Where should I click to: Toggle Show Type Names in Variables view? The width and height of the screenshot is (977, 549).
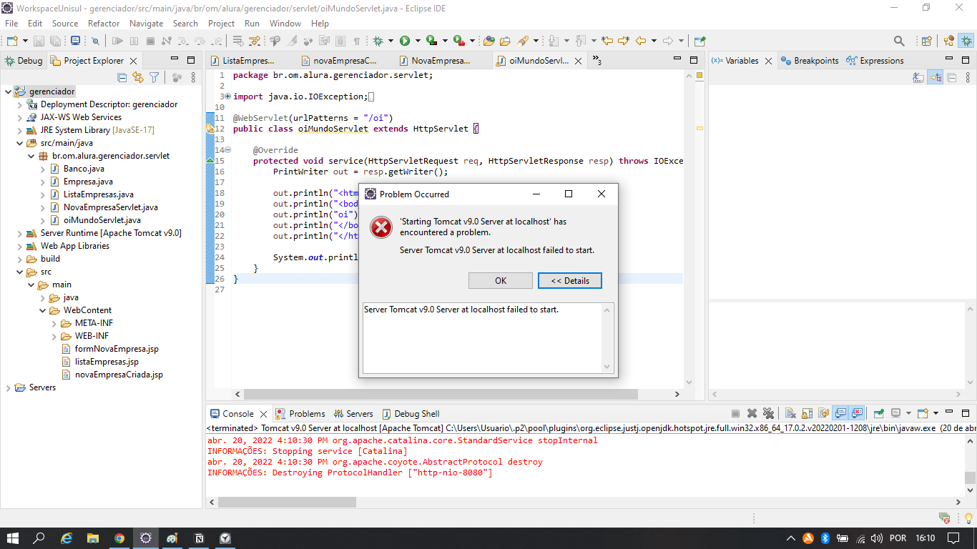(x=918, y=77)
